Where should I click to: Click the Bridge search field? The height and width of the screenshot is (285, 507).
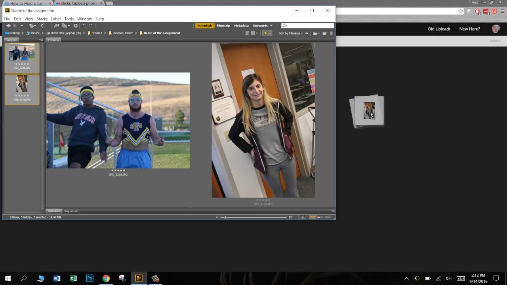[x=307, y=26]
